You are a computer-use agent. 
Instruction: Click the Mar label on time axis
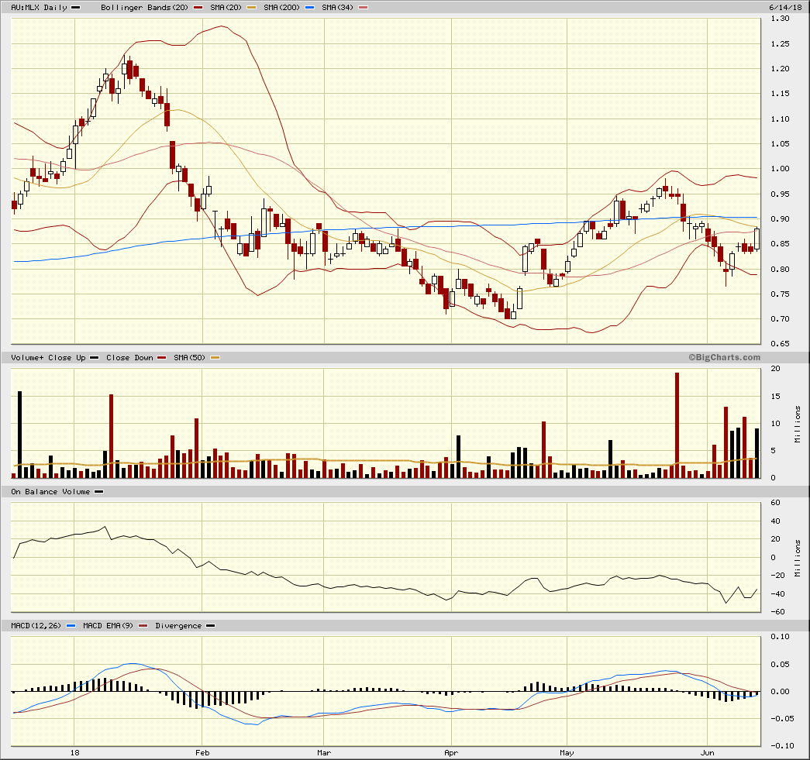[x=324, y=753]
